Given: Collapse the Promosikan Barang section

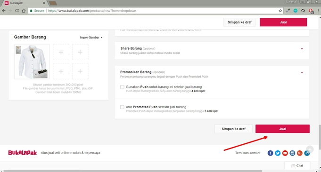Looking at the screenshot, I should click(x=302, y=72).
